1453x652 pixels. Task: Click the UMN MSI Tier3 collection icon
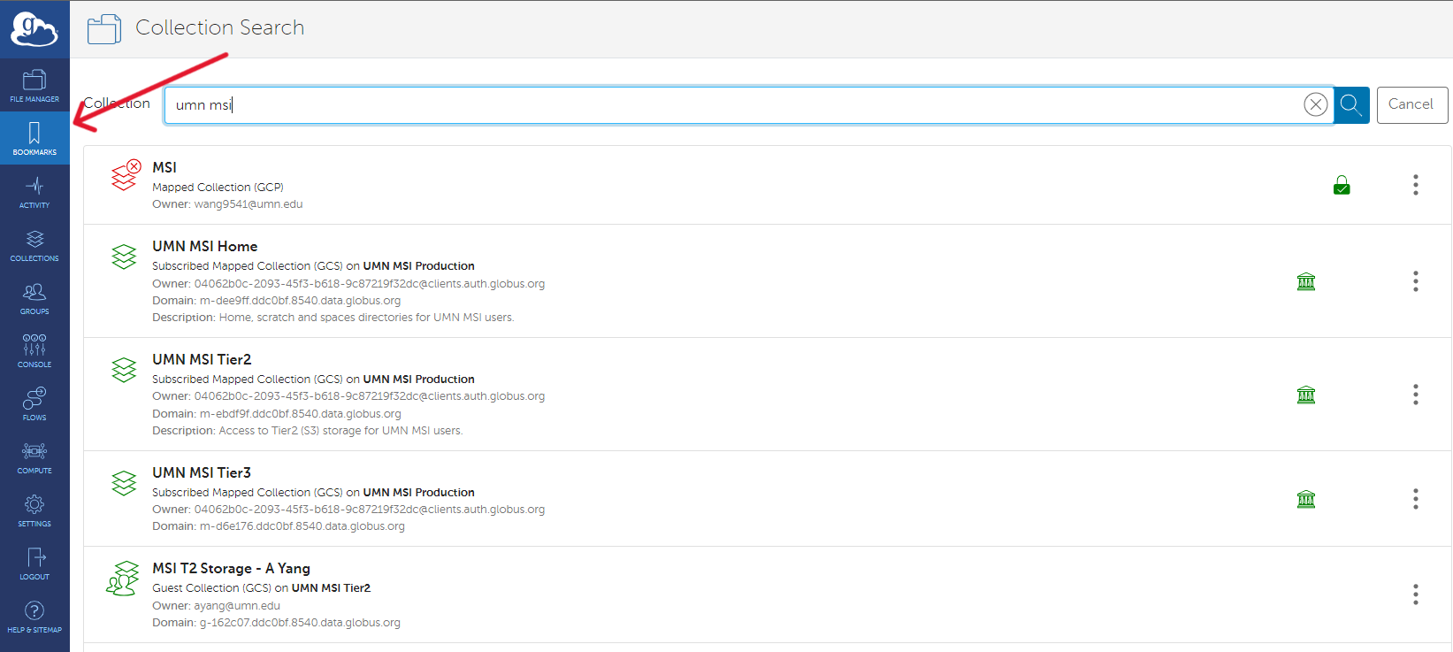pos(124,483)
